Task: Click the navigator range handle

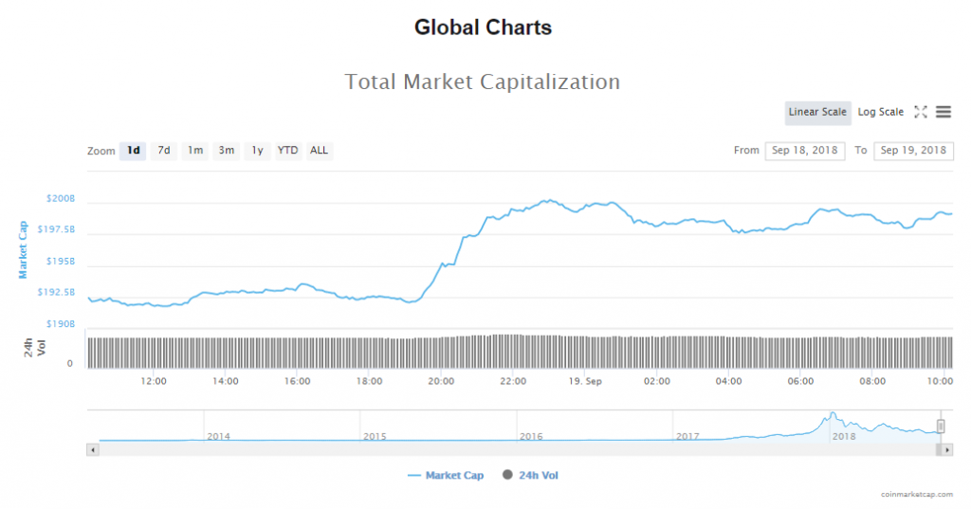Action: [x=941, y=427]
